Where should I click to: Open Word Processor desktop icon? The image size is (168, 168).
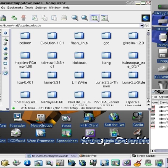(40, 136)
